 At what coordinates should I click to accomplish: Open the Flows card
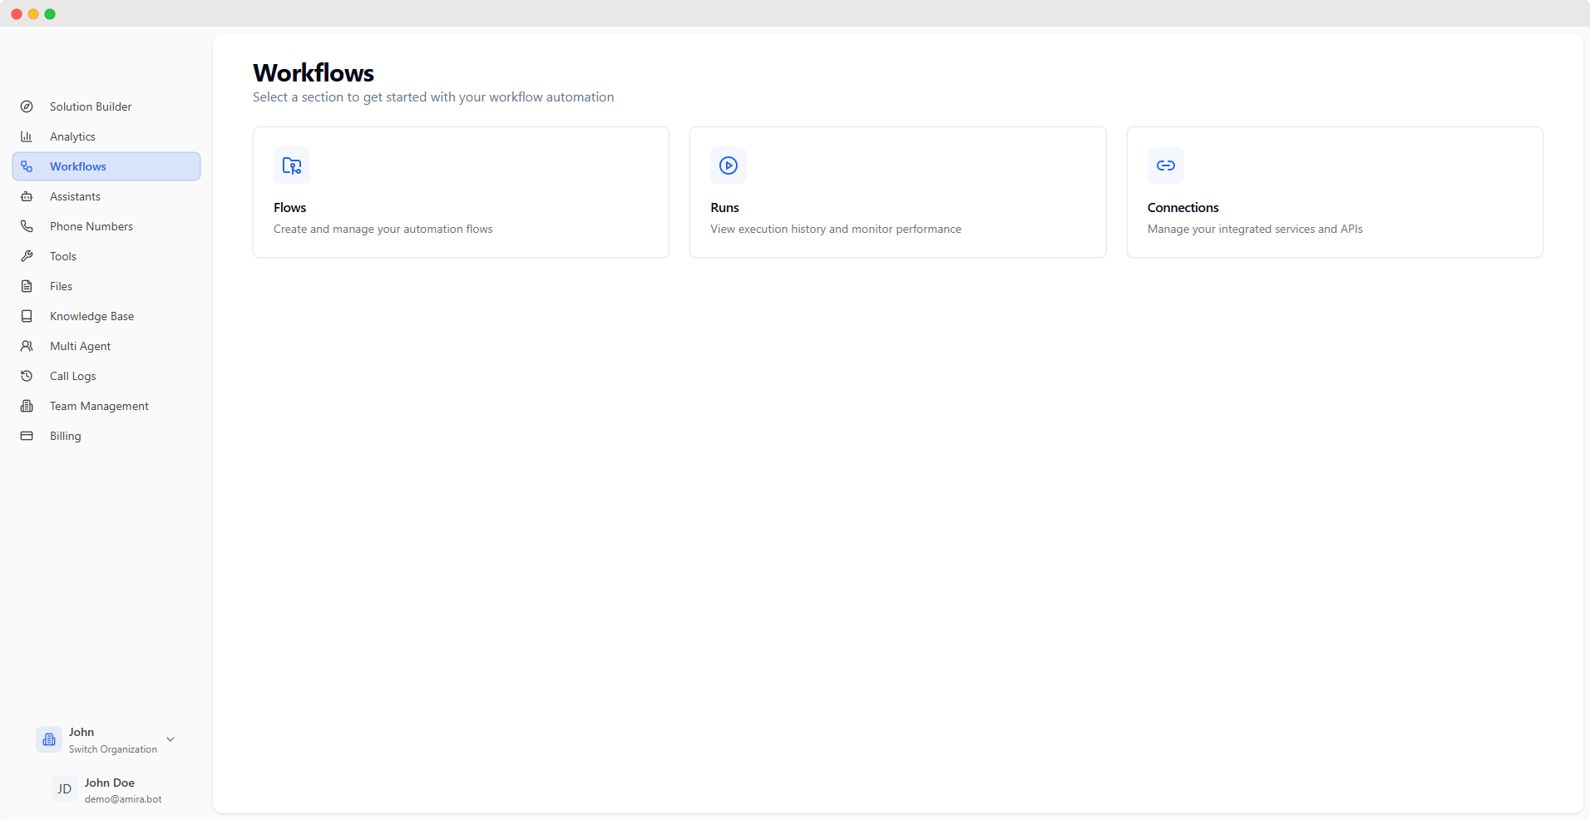pyautogui.click(x=461, y=192)
